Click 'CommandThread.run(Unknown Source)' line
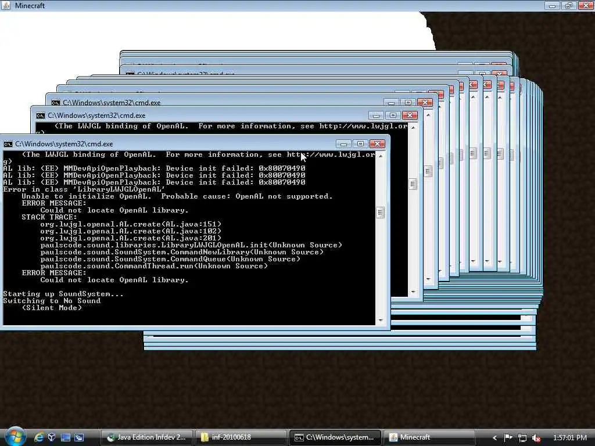Viewport: 595px width, 446px height. point(154,266)
